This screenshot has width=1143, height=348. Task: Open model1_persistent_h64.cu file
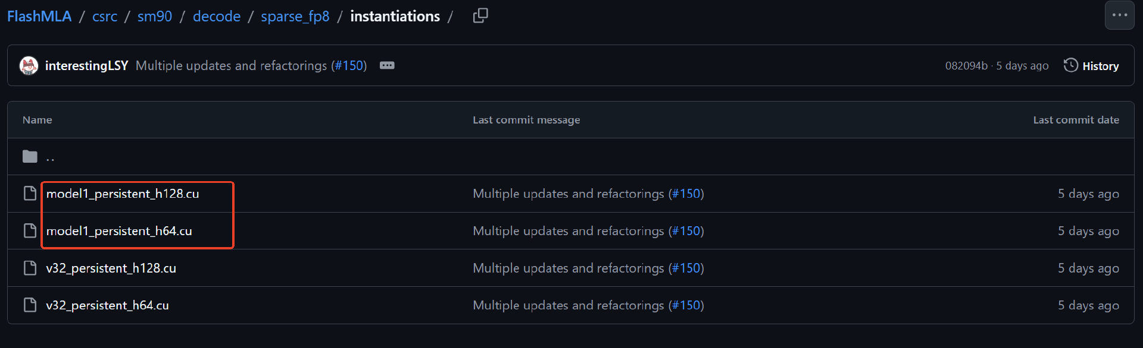119,231
